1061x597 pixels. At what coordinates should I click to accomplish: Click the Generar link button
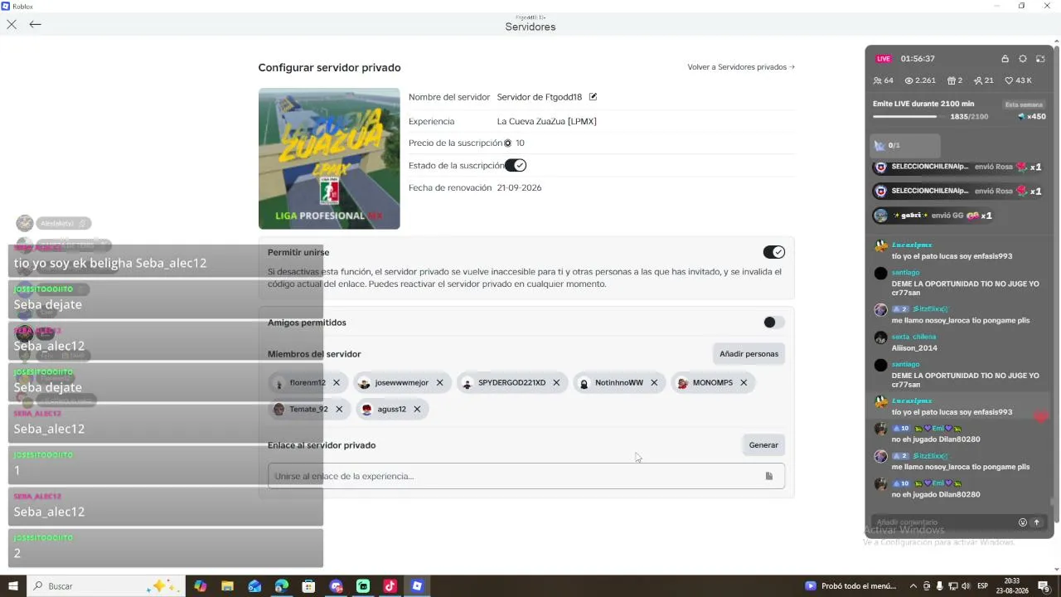tap(763, 445)
